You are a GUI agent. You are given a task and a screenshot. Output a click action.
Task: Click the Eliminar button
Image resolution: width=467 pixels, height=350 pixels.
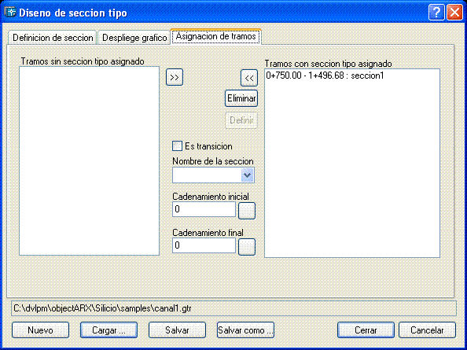[x=241, y=98]
